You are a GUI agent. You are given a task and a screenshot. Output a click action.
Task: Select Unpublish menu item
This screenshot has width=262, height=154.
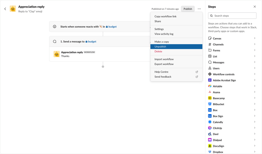point(176,47)
